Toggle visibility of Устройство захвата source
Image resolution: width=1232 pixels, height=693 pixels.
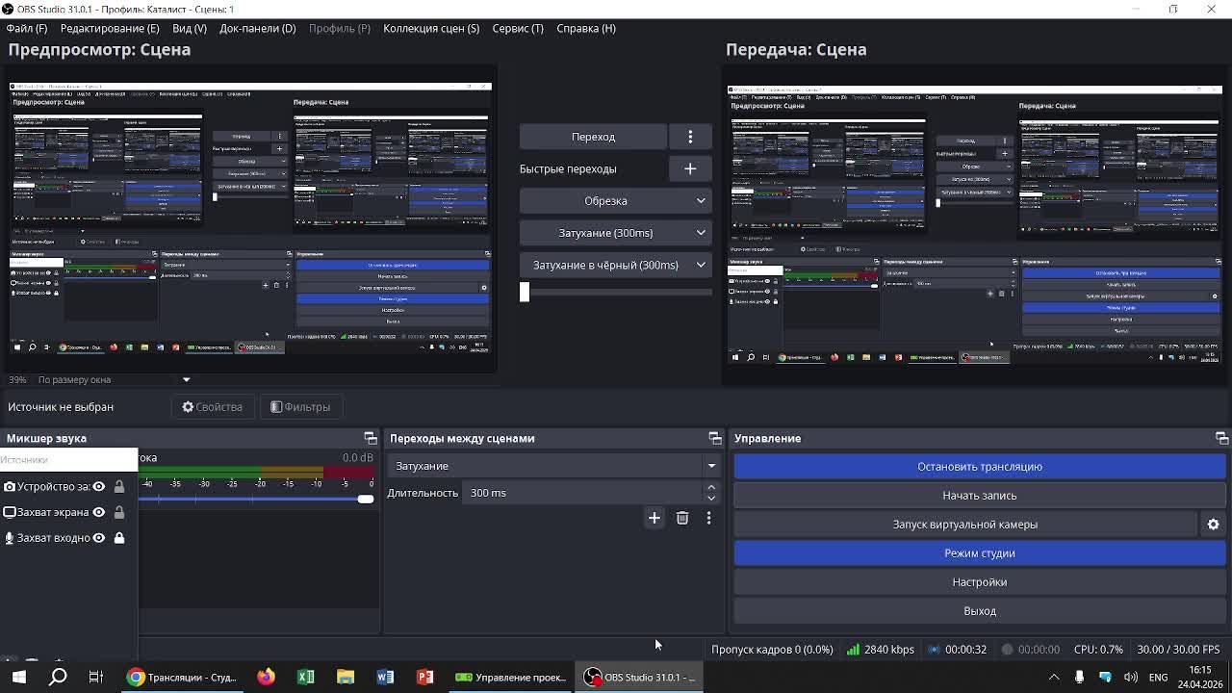[98, 487]
